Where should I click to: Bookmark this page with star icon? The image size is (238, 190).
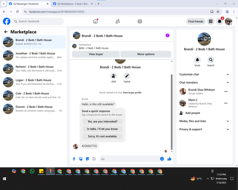(218, 12)
